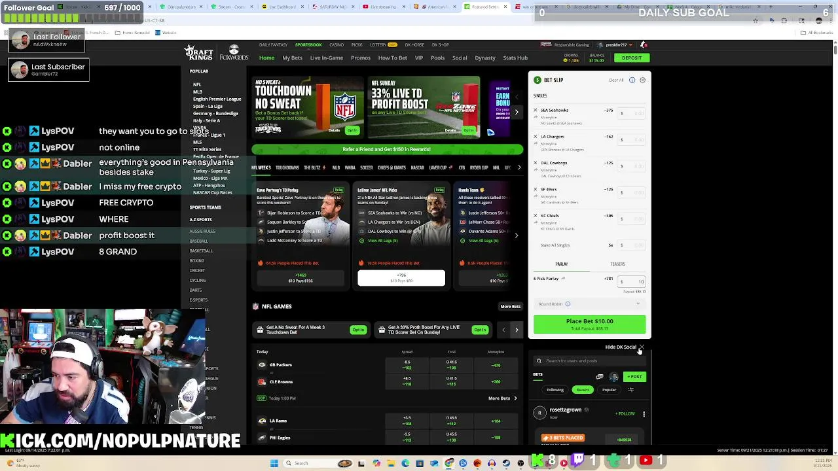Open English Premier League in sidebar
The width and height of the screenshot is (838, 471).
tap(217, 99)
